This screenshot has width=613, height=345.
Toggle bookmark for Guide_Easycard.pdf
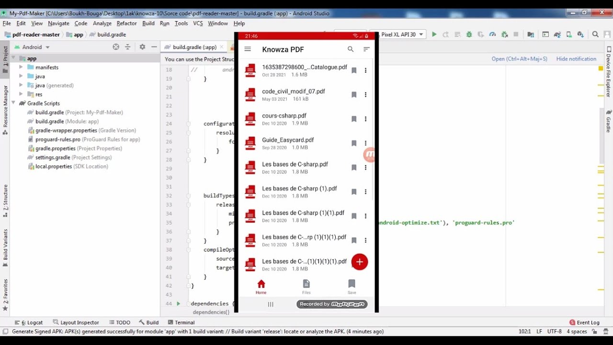[x=354, y=143]
